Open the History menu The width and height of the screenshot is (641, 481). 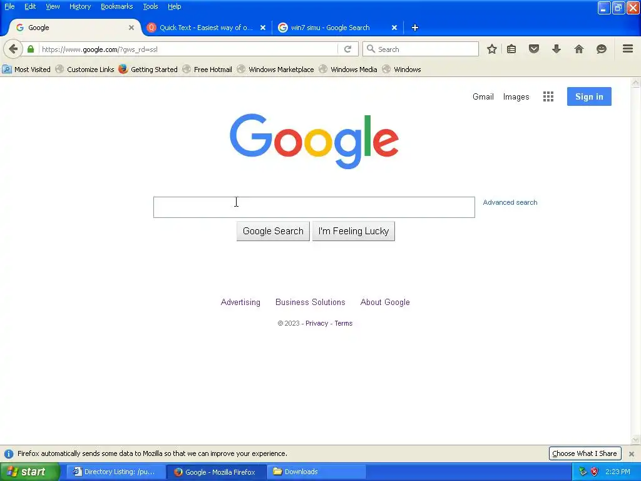pos(80,6)
